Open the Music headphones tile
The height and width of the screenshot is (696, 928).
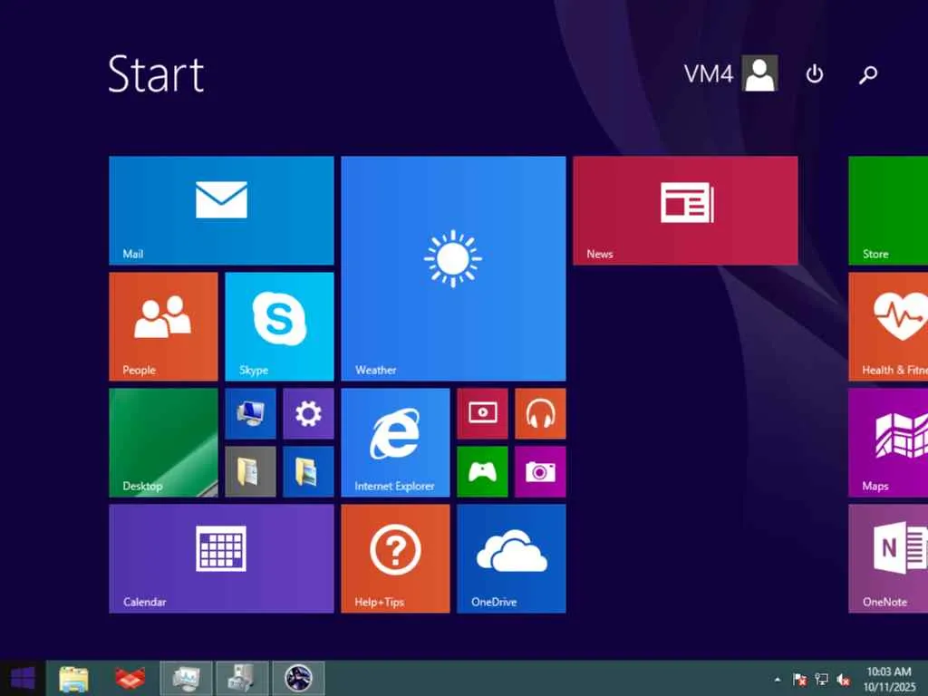[x=540, y=413]
